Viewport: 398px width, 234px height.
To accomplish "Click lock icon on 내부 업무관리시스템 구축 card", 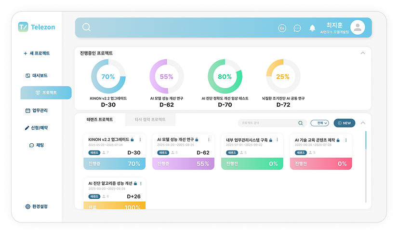I will click(271, 140).
